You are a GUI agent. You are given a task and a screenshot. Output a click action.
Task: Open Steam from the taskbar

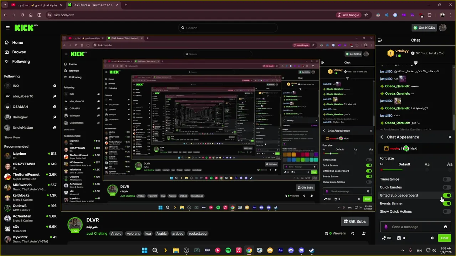pos(311,250)
